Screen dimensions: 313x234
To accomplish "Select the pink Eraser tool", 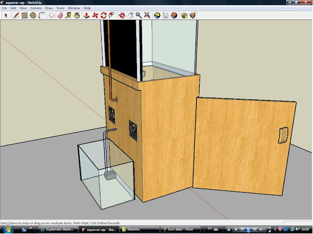I will coord(60,15).
